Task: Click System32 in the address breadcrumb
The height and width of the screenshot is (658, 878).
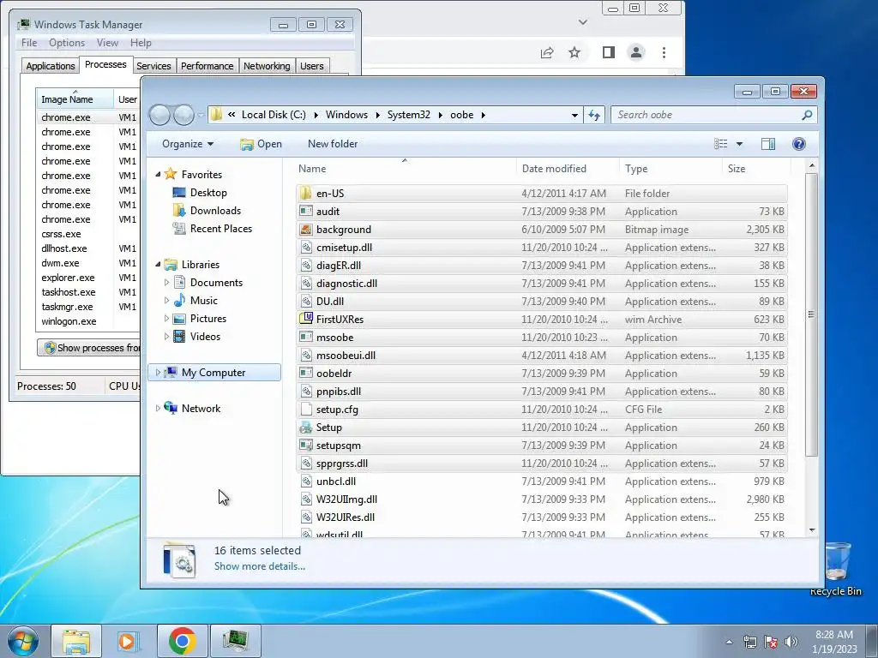Action: pos(409,115)
